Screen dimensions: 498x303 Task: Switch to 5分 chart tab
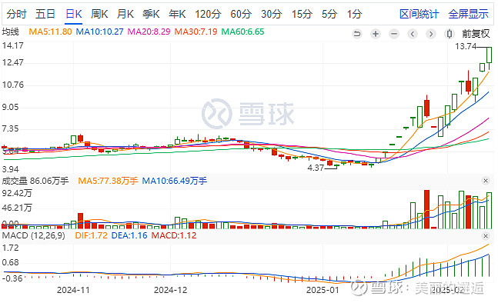click(x=329, y=14)
